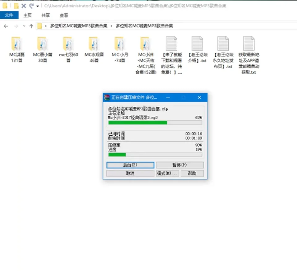Click the overall progress bar at 19%
The height and width of the screenshot is (271, 297).
155,155
